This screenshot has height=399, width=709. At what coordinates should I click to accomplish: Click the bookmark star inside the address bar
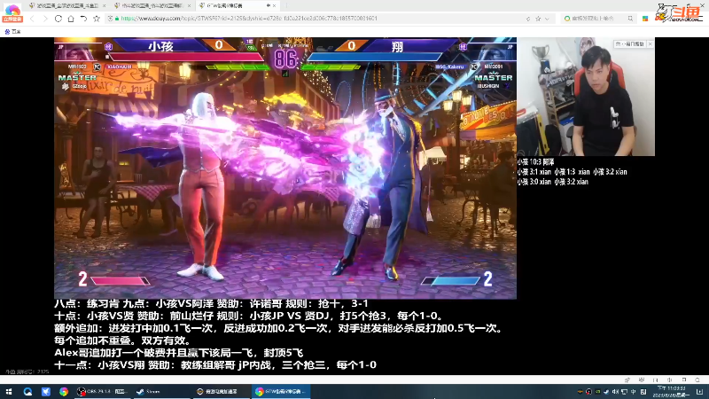pyautogui.click(x=538, y=19)
